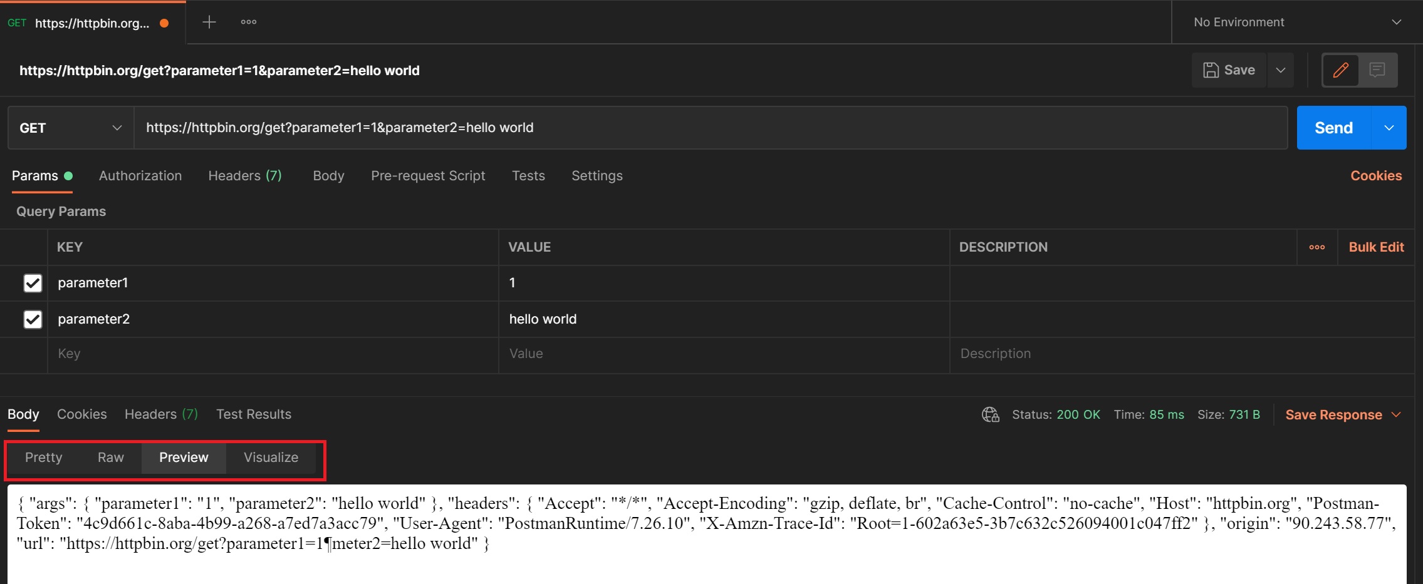Image resolution: width=1423 pixels, height=584 pixels.
Task: Switch to the Authorization tab
Action: (140, 176)
